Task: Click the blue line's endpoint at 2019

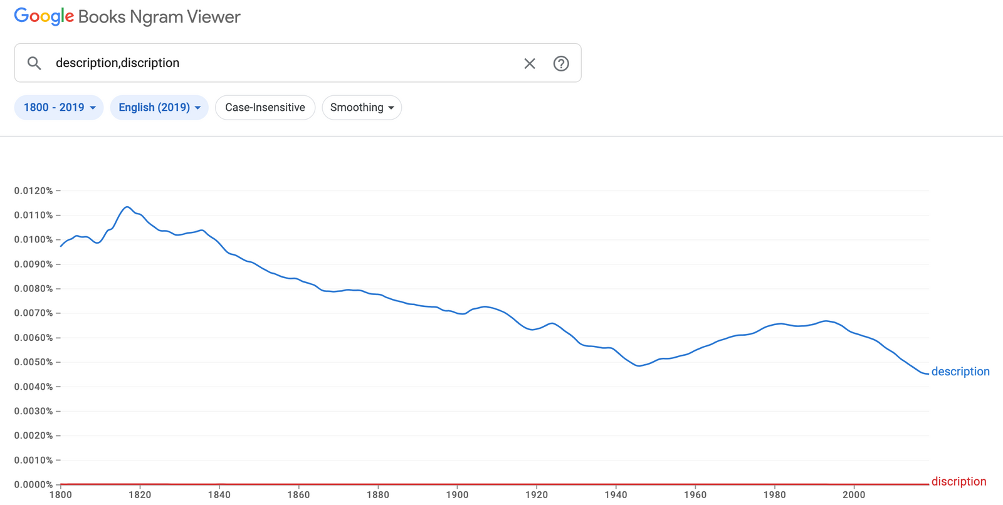Action: pos(928,374)
